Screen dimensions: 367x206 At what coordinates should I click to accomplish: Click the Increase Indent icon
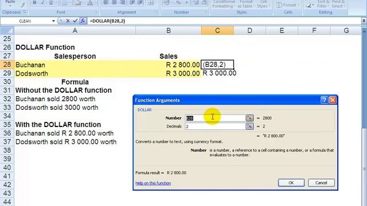pyautogui.click(x=140, y=2)
